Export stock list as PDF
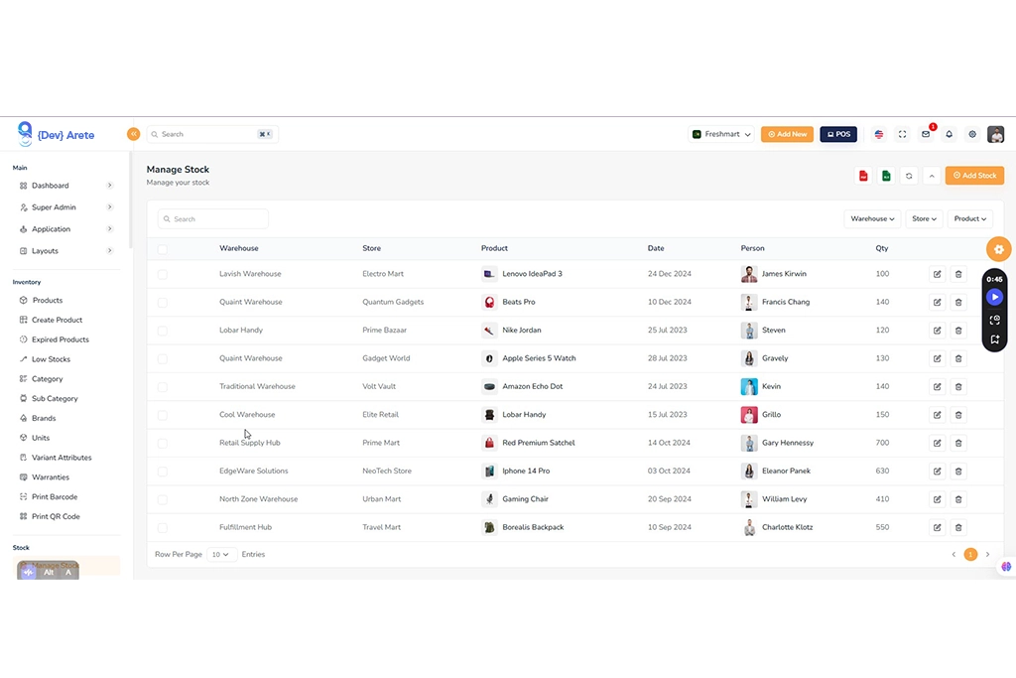1016x678 pixels. 863,176
